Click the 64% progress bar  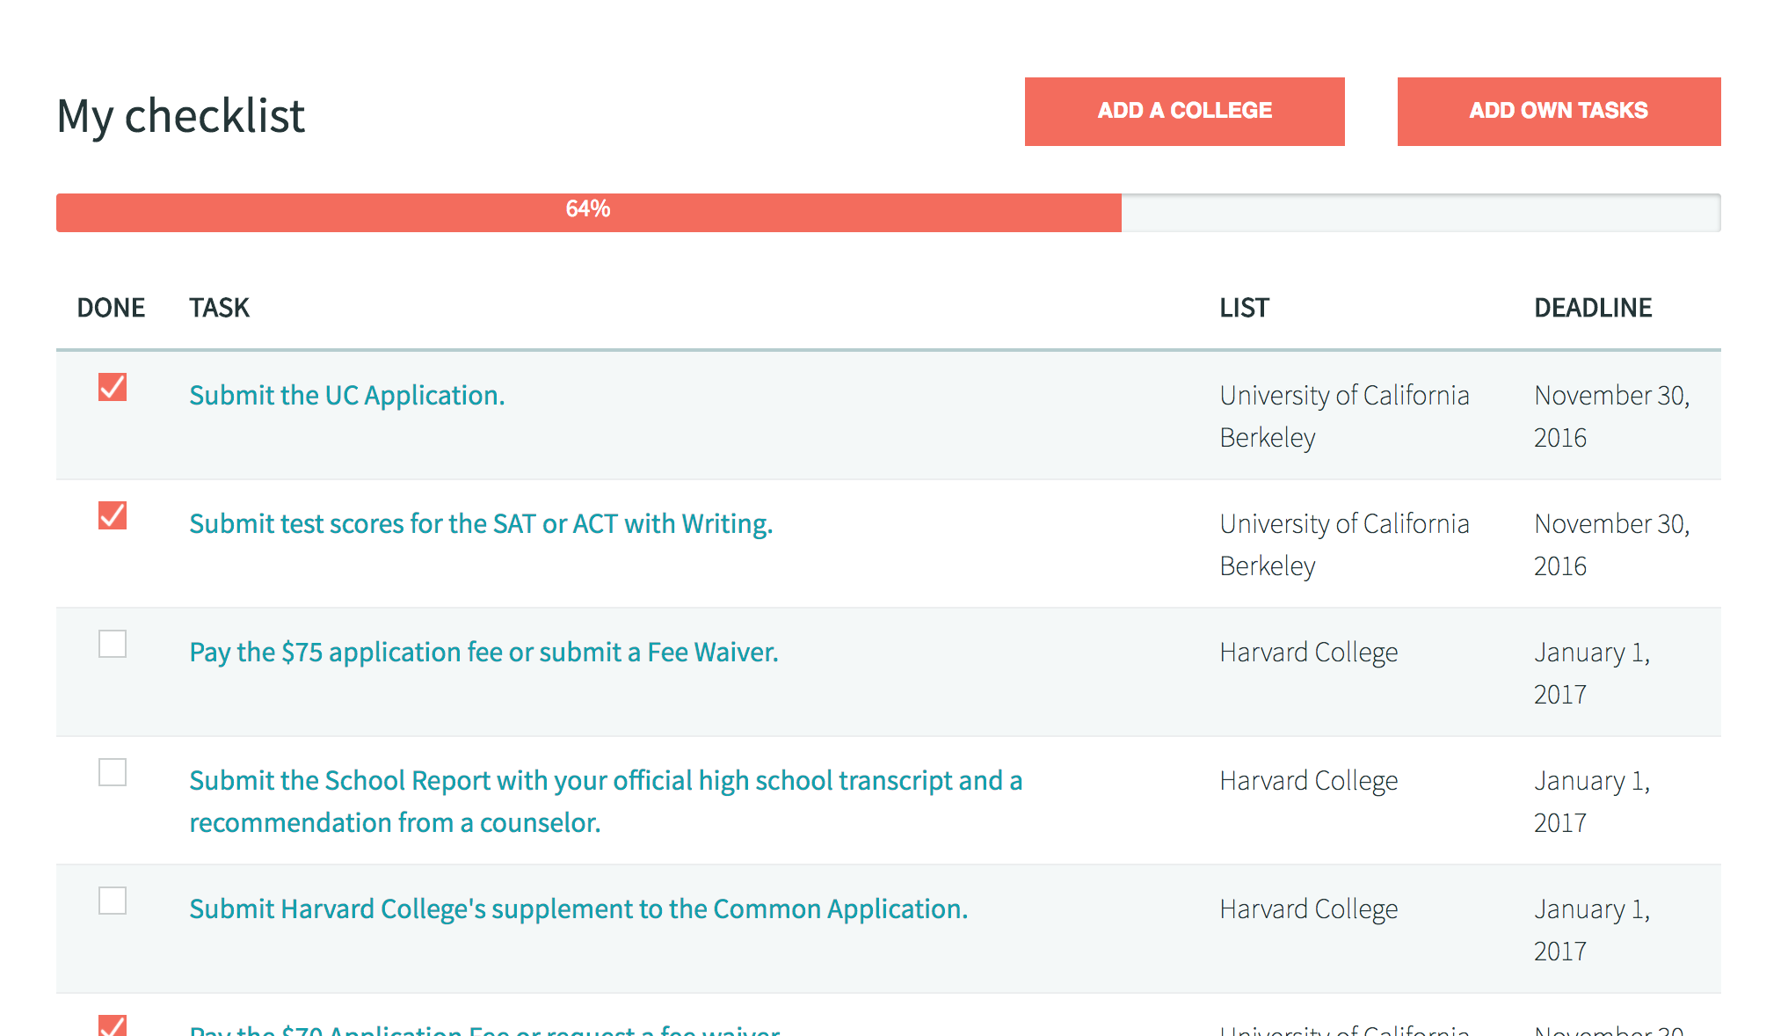click(x=588, y=212)
